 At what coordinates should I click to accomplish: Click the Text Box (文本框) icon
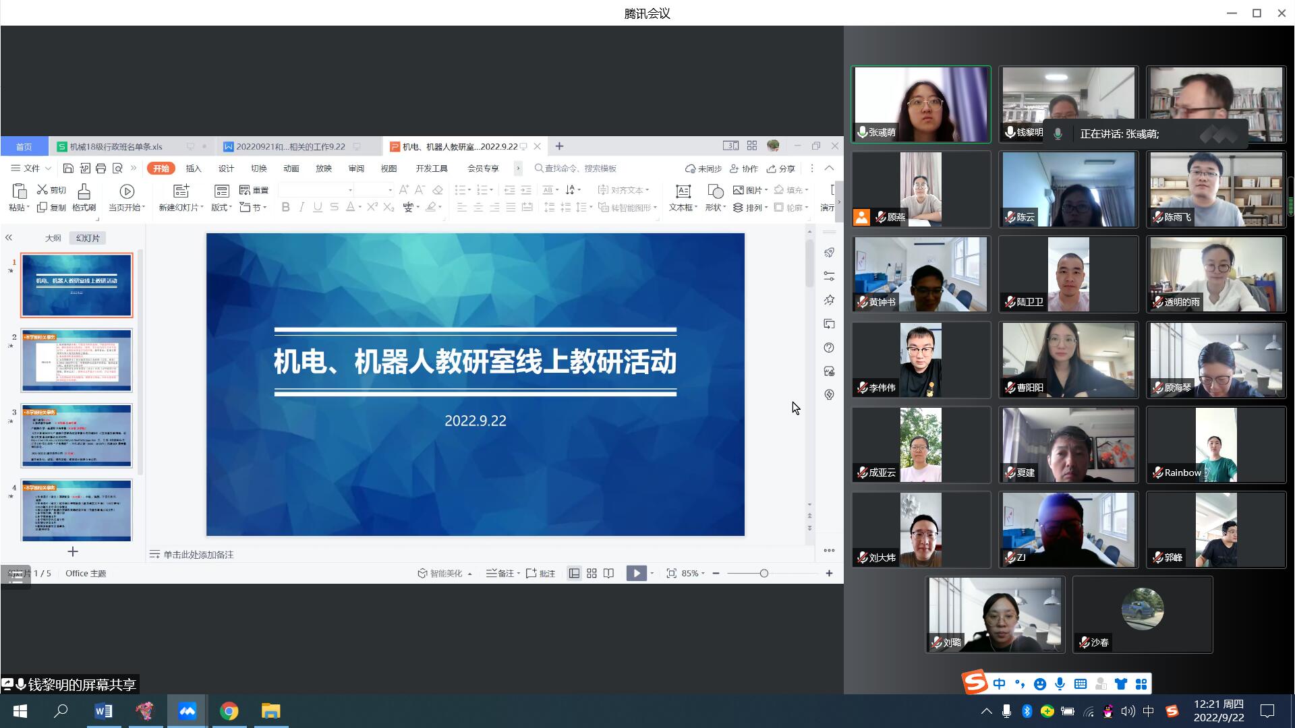click(683, 191)
